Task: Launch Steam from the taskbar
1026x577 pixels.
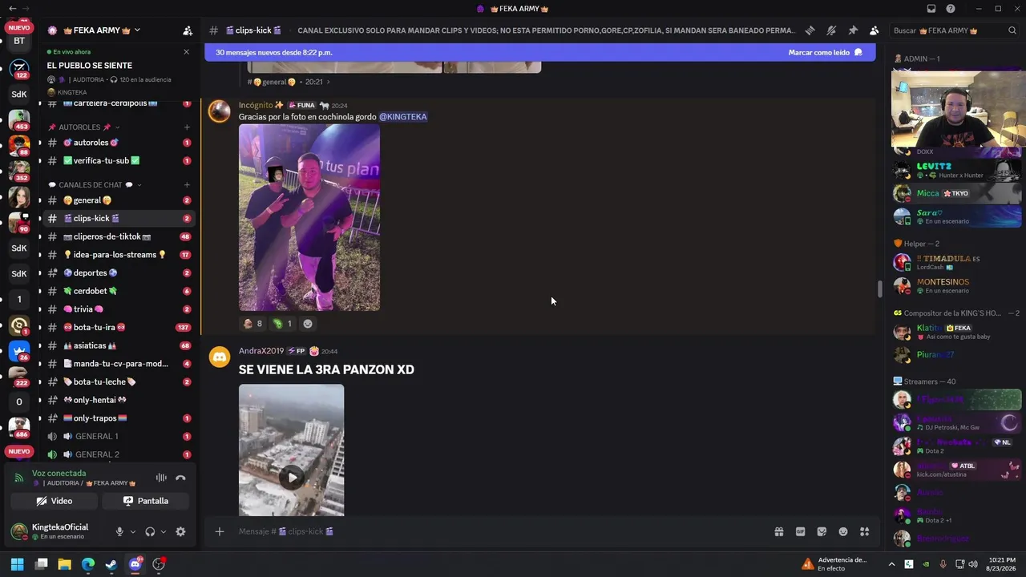Action: 111,564
